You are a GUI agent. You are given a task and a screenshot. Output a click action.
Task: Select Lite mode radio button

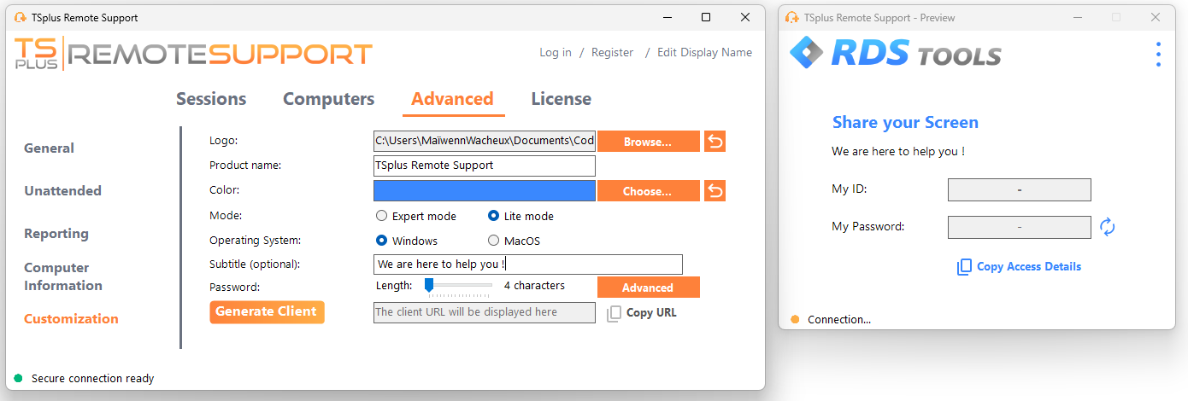tap(494, 217)
